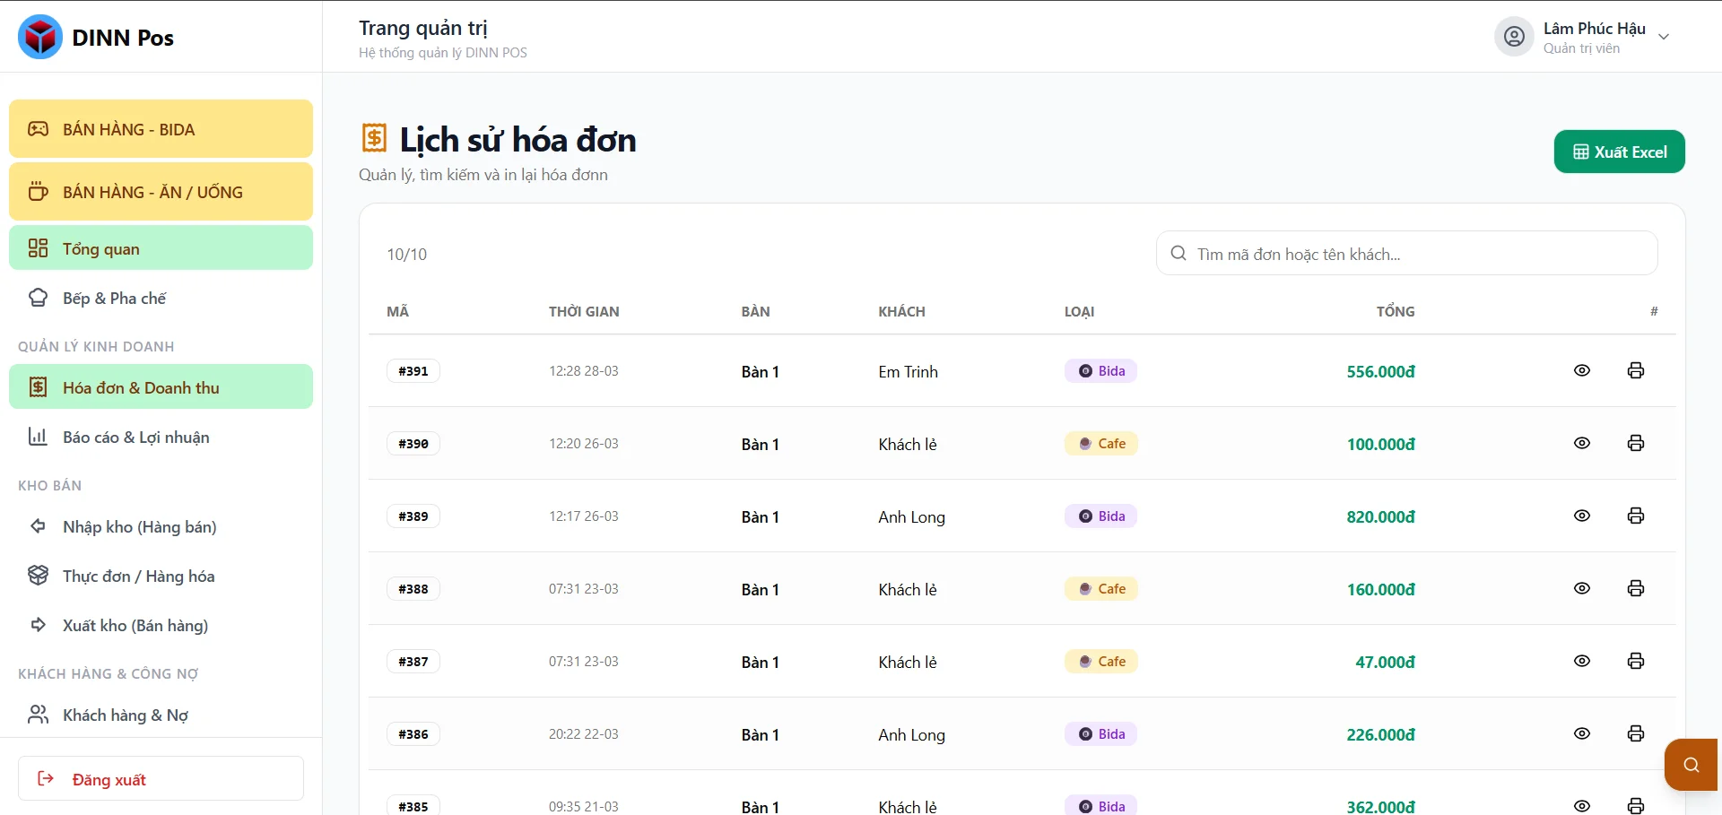1722x815 pixels.
Task: Click the printer icon on invoice #387 row
Action: tap(1635, 662)
